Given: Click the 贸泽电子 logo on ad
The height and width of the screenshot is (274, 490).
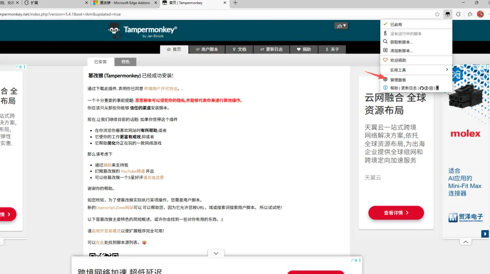Looking at the screenshot, I should [465, 217].
